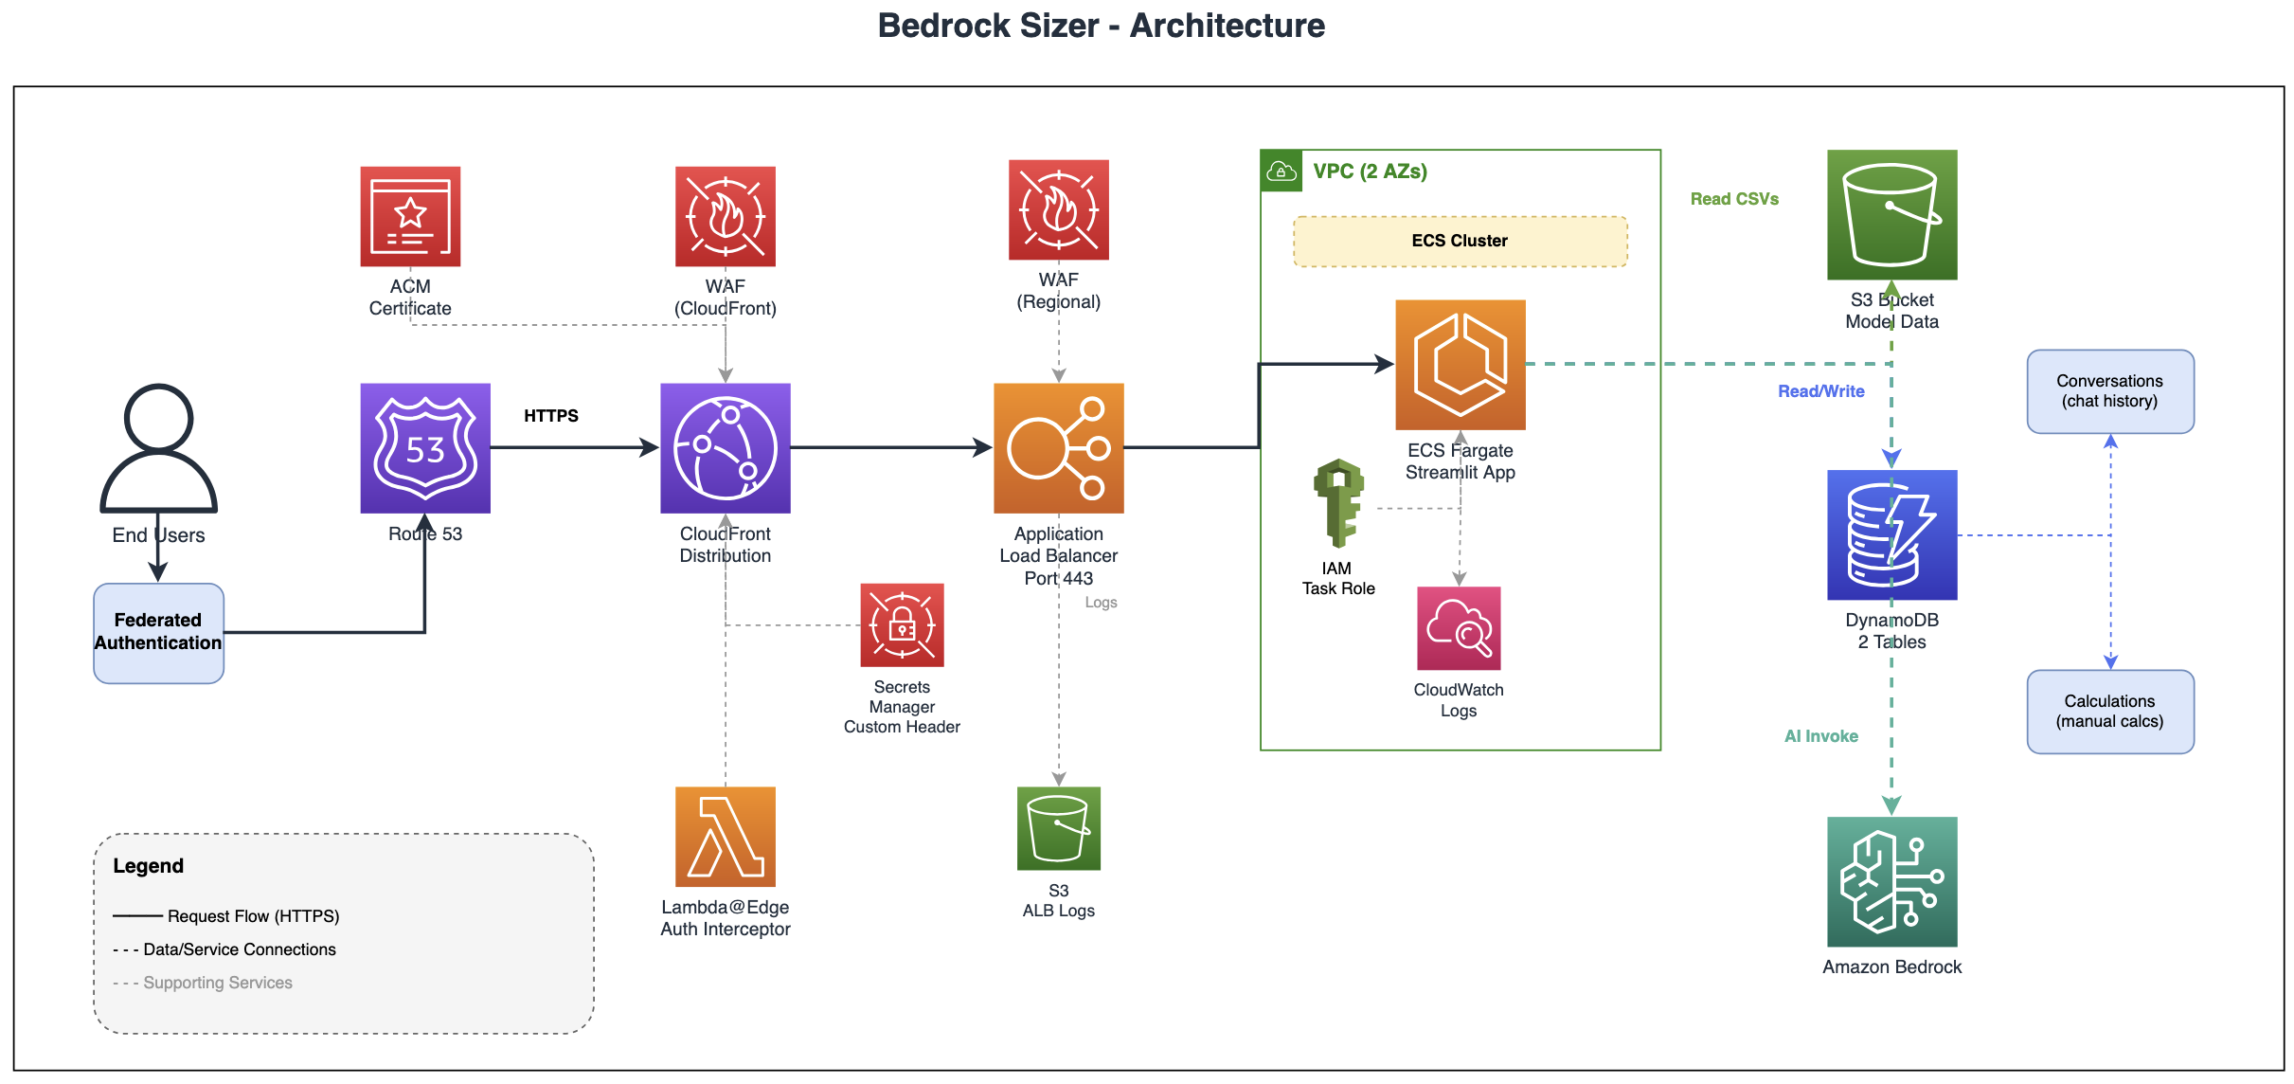The height and width of the screenshot is (1084, 2294).
Task: Select the IAM Task Role key icon
Action: coord(1338,503)
